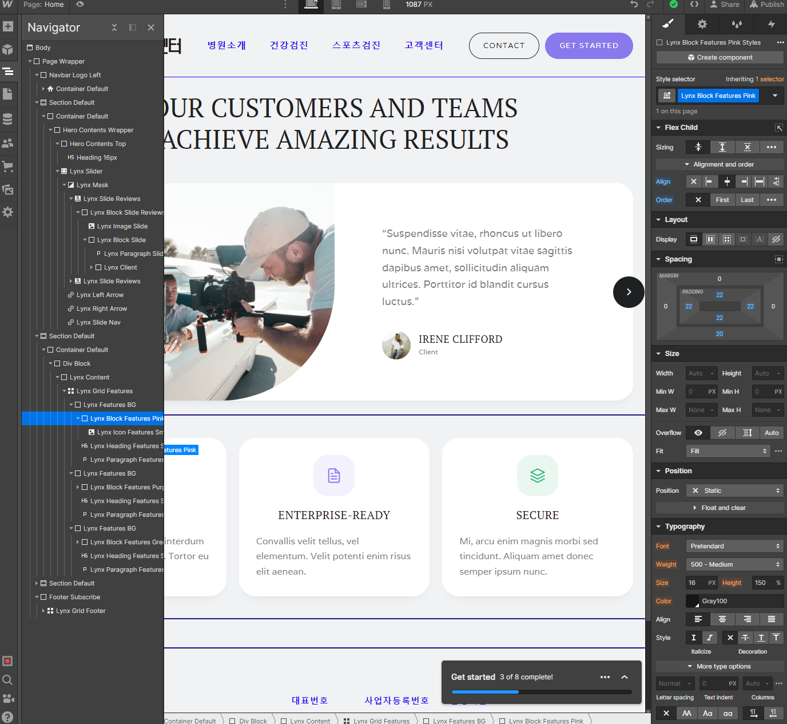Center-align text in Typography

pyautogui.click(x=722, y=619)
